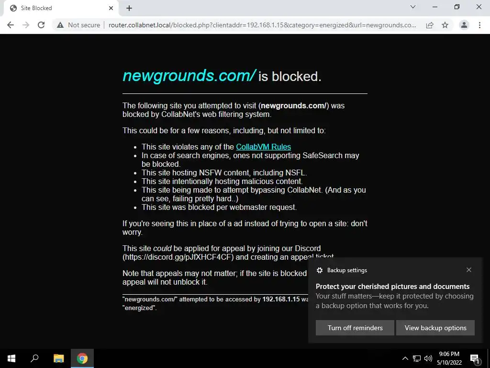Screen dimensions: 490x368
Task: Select the Site Blocked tab
Action: [61, 8]
